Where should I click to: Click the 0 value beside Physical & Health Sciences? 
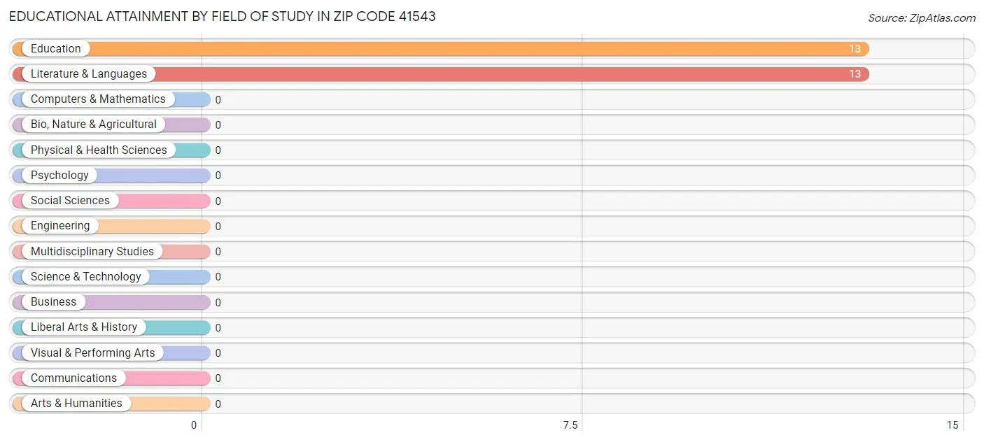218,150
